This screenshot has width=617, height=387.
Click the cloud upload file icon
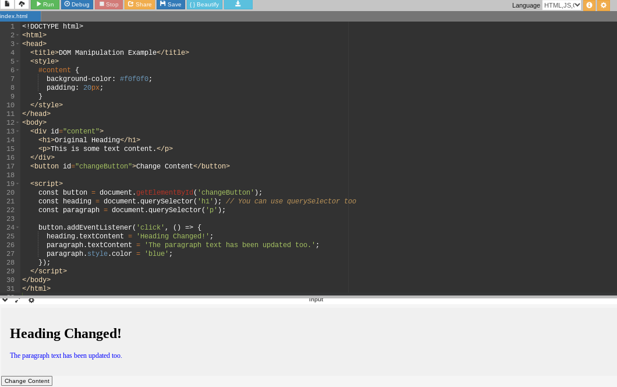pyautogui.click(x=22, y=4)
